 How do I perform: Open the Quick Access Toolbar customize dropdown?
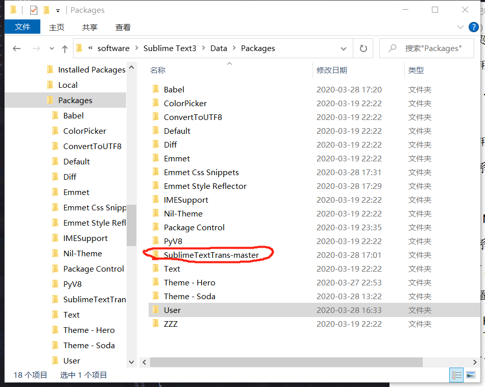tap(58, 11)
